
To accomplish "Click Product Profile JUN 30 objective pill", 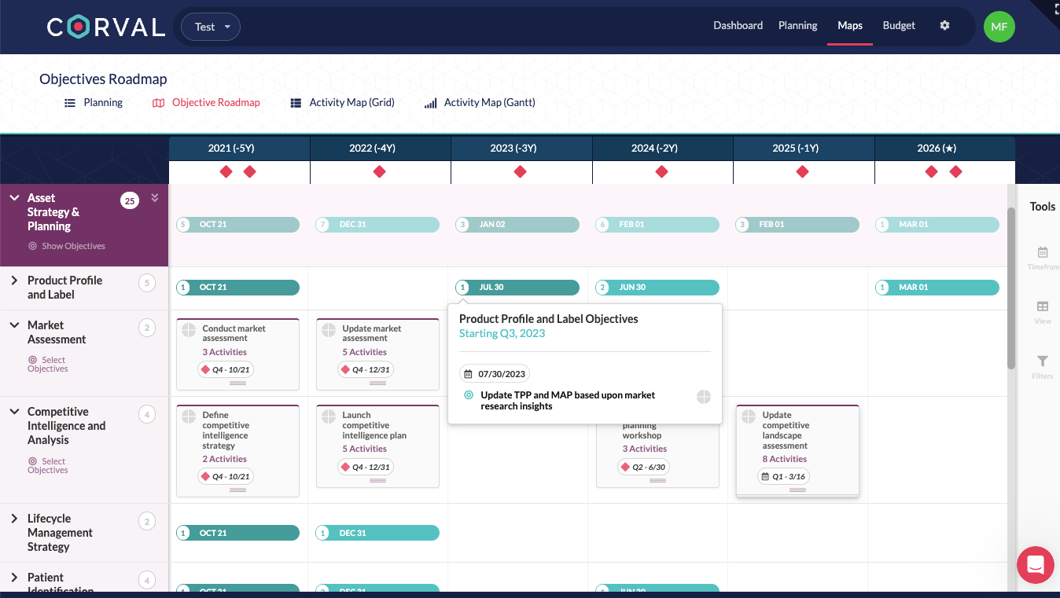I will [657, 288].
